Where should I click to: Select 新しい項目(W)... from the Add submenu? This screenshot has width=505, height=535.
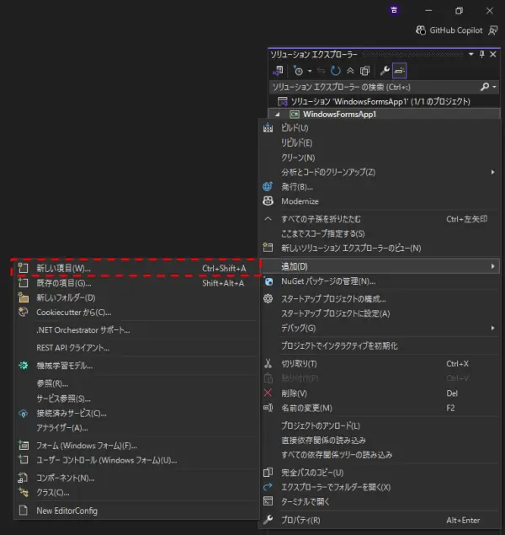click(63, 268)
